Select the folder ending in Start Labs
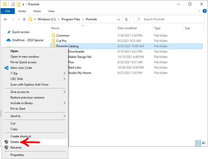This screenshot has width=208, height=159. coord(74,68)
